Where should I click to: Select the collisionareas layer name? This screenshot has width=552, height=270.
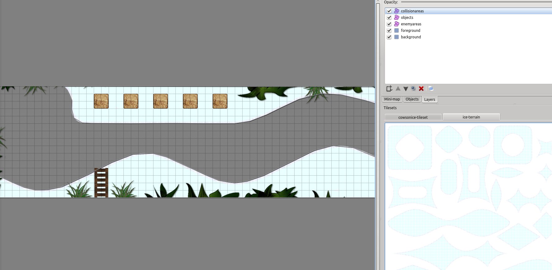click(x=412, y=11)
